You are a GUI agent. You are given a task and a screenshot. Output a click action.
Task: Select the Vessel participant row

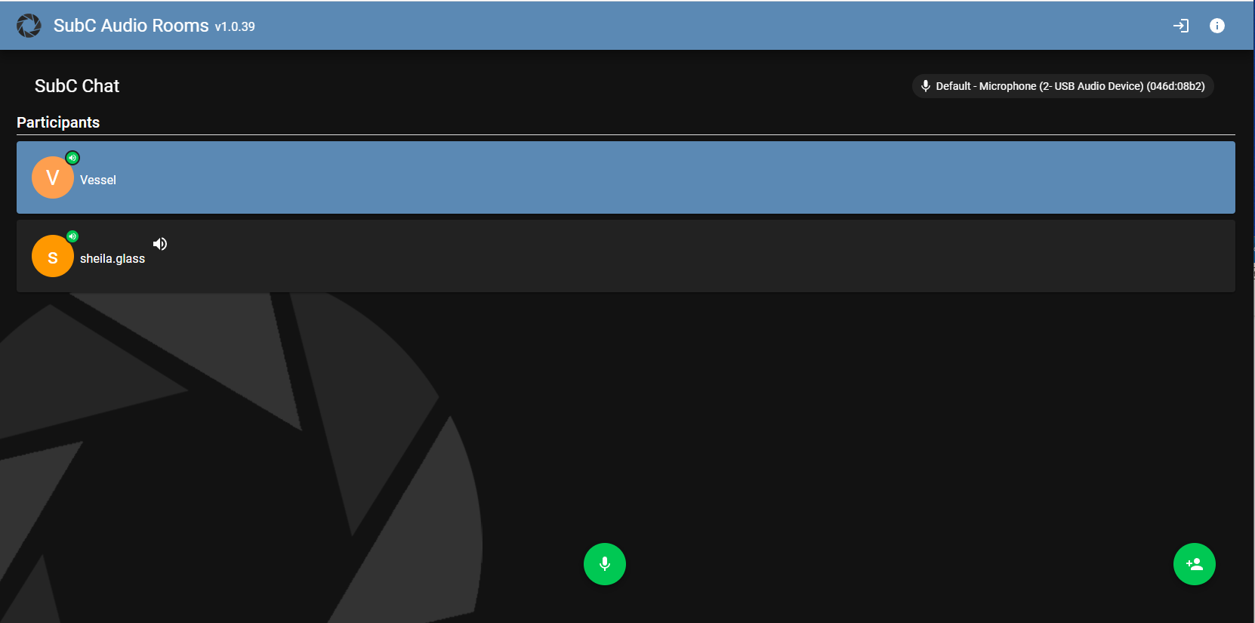[x=626, y=177]
